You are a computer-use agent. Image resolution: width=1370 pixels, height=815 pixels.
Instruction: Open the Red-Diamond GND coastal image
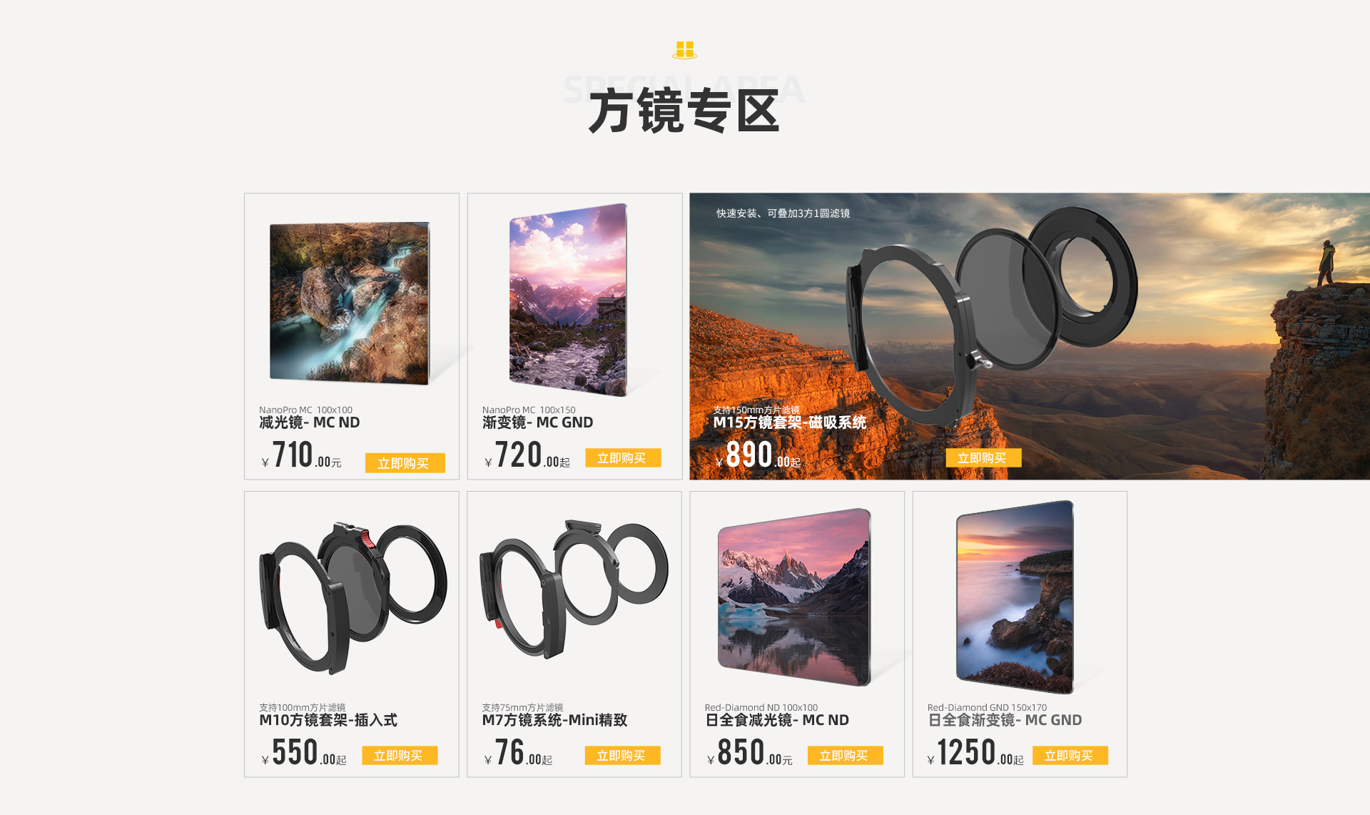(1015, 597)
